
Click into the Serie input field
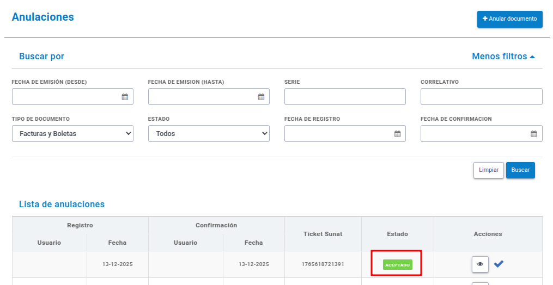(345, 96)
